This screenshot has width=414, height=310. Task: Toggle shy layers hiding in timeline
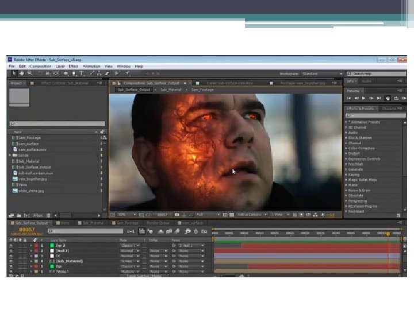click(160, 231)
